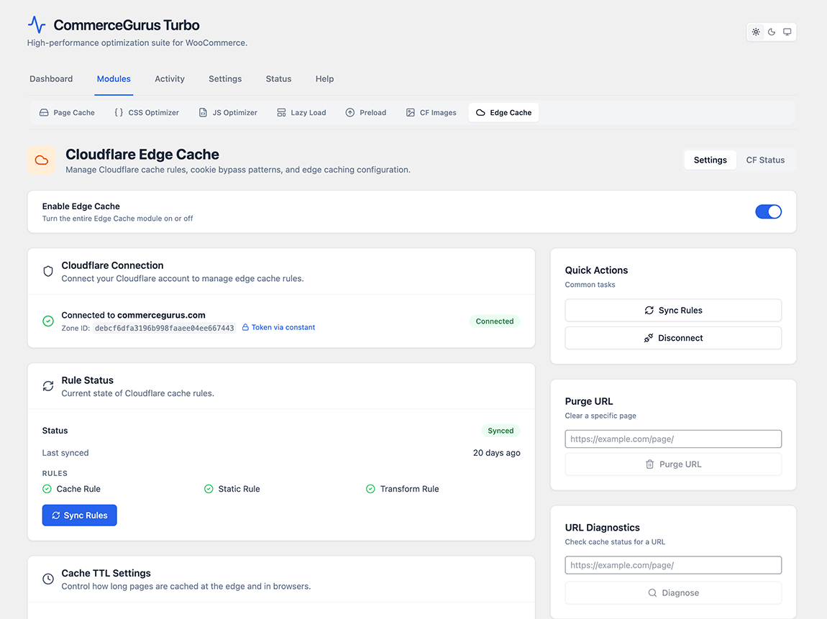The width and height of the screenshot is (827, 619).
Task: Go to the Settings main tab
Action: [x=225, y=78]
